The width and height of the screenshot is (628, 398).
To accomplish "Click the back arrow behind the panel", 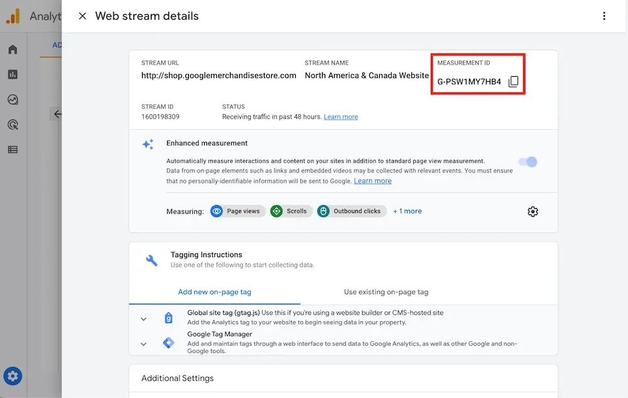I will (x=57, y=114).
